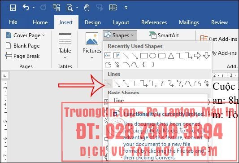This screenshot has height=163, width=239.
Task: Click the SmartArt button
Action: [x=164, y=35]
